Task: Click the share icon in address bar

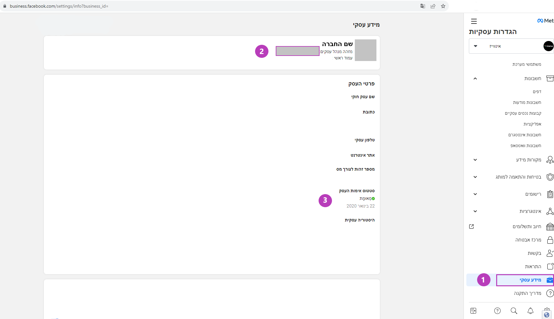Action: tap(433, 6)
